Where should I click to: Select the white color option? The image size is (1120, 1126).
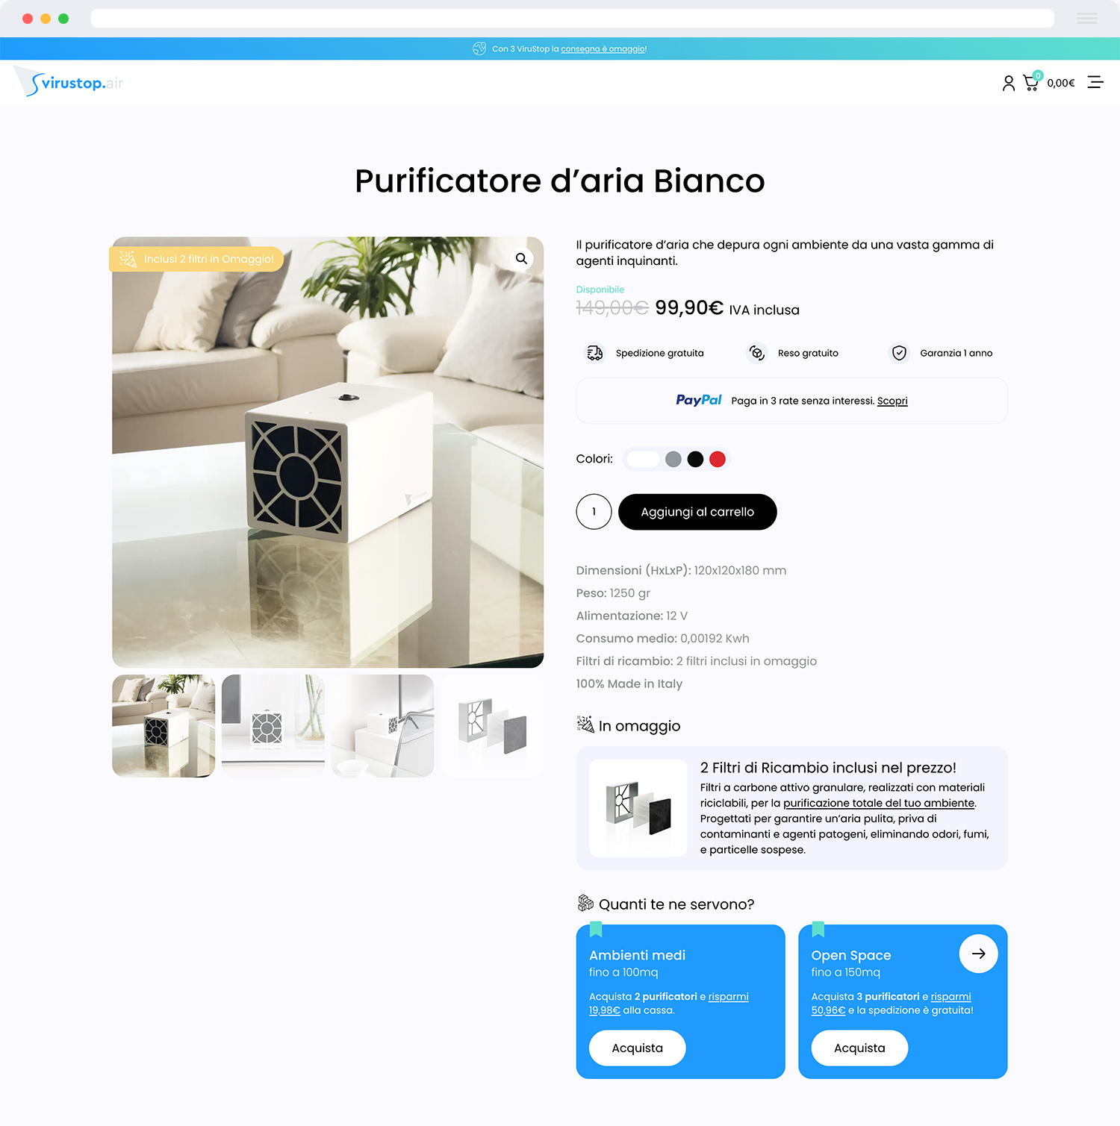pyautogui.click(x=643, y=459)
